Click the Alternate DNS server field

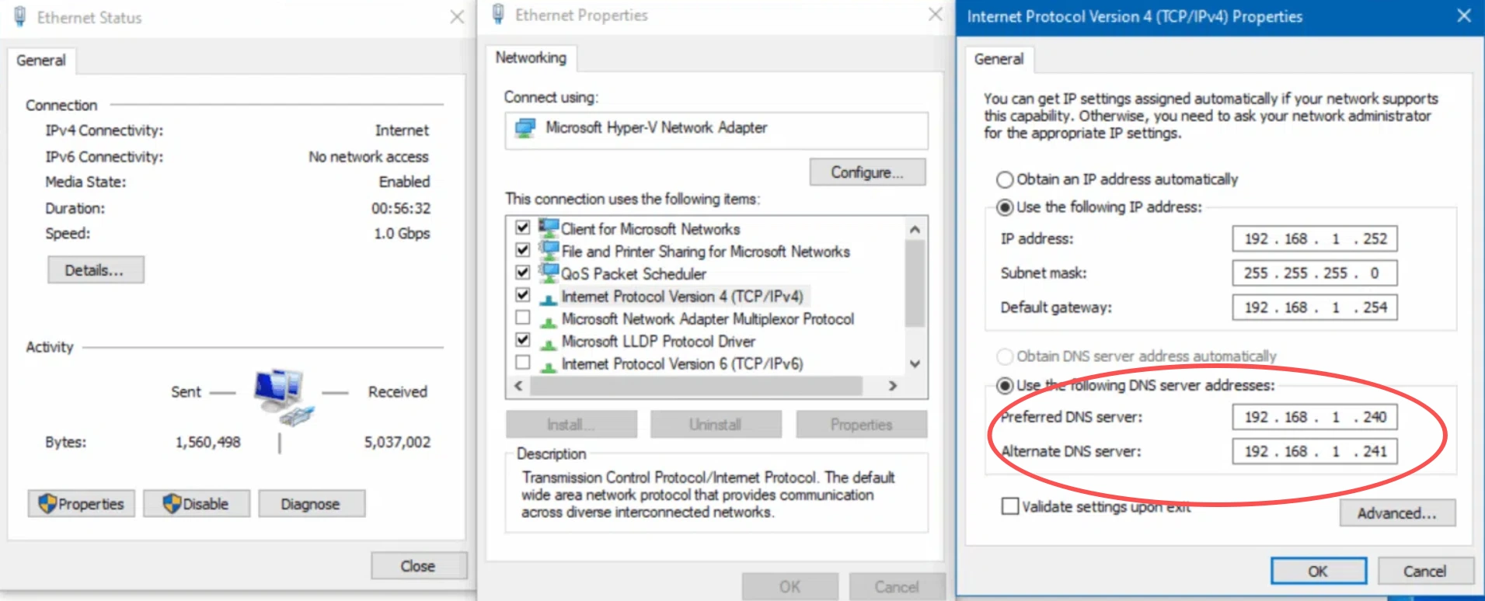(1315, 451)
